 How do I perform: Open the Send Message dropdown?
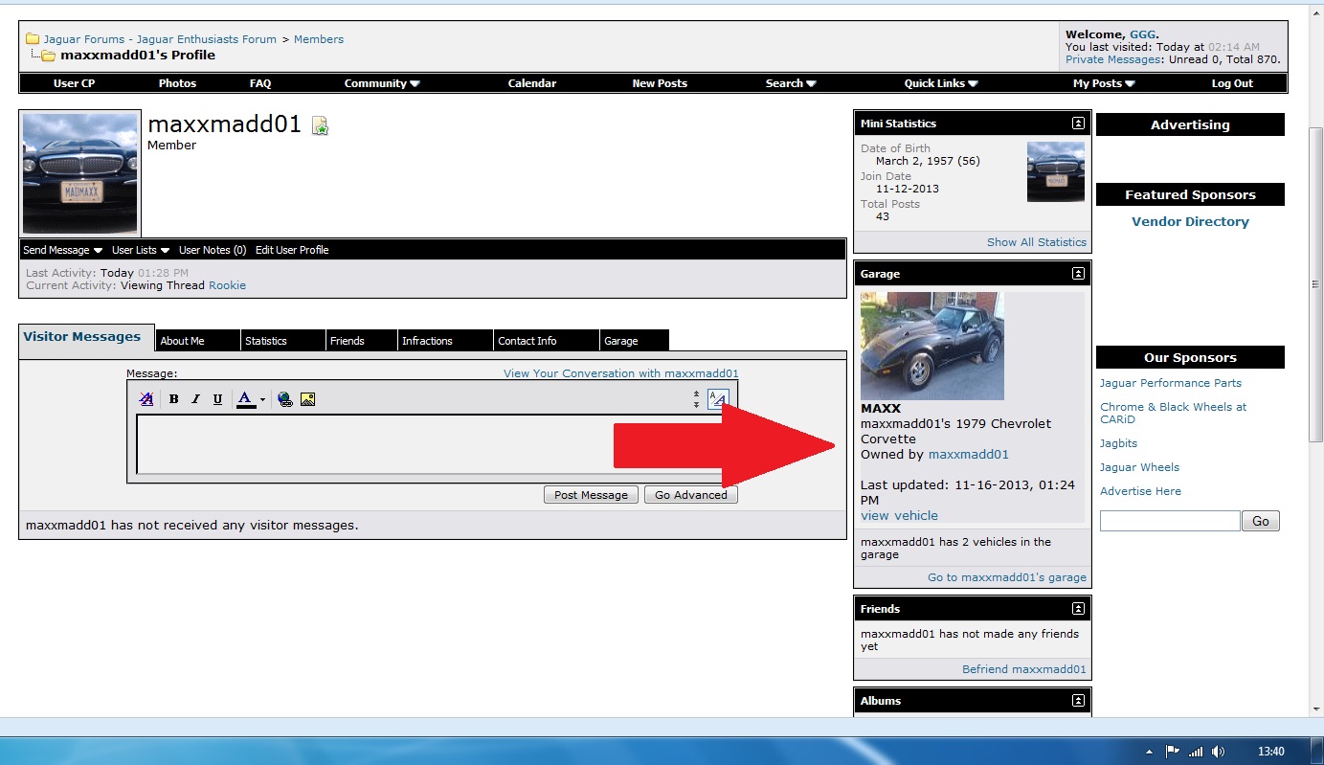coord(62,250)
